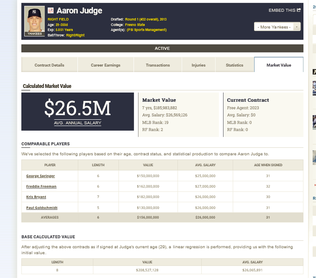
Task: Click the RIGHT FIELD position label
Action: point(58,20)
